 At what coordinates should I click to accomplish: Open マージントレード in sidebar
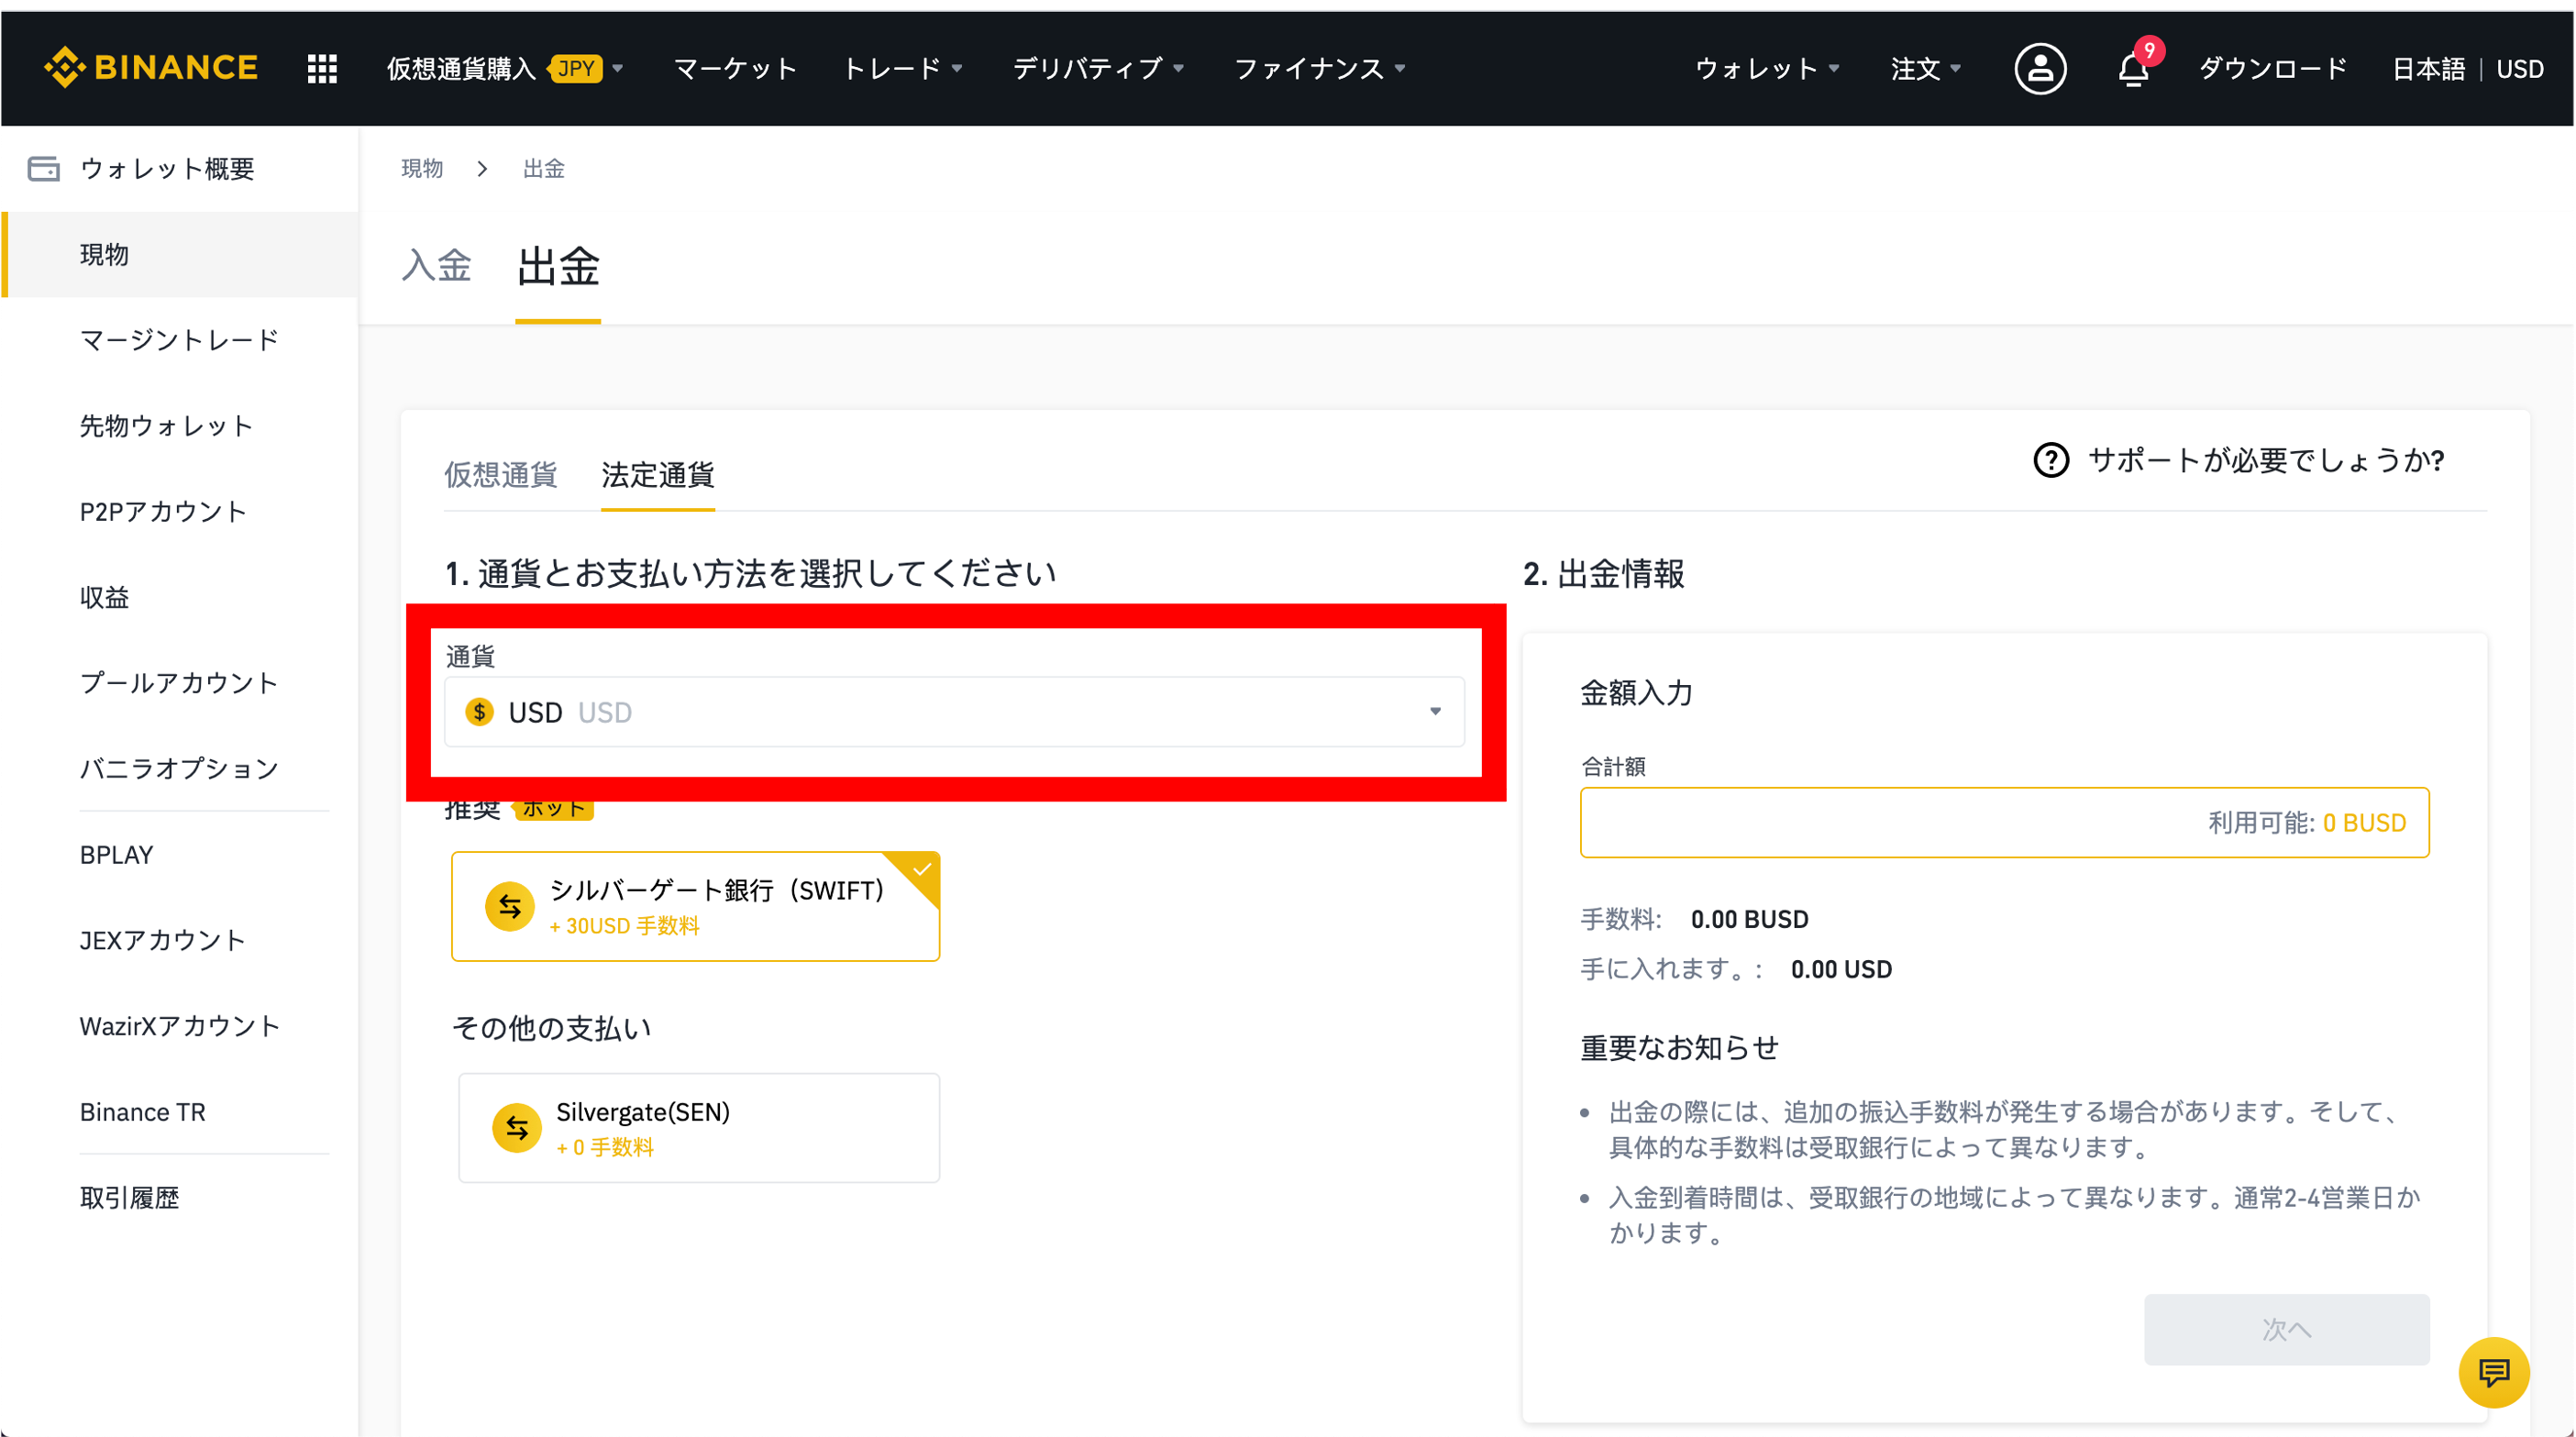pyautogui.click(x=179, y=340)
